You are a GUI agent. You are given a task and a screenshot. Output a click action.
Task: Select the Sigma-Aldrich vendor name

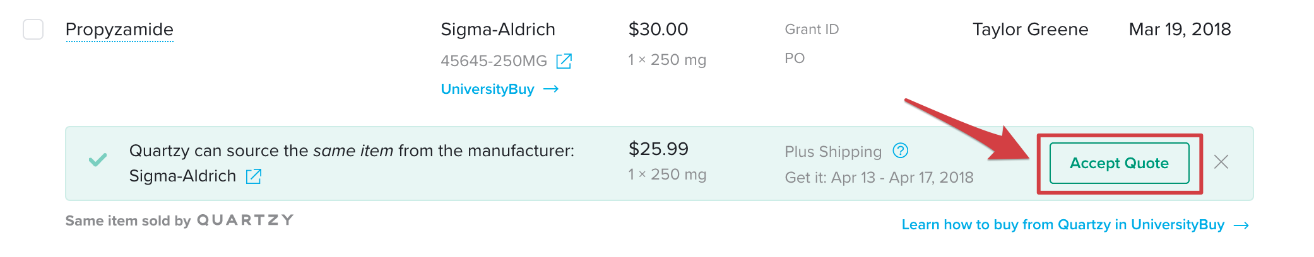[498, 30]
